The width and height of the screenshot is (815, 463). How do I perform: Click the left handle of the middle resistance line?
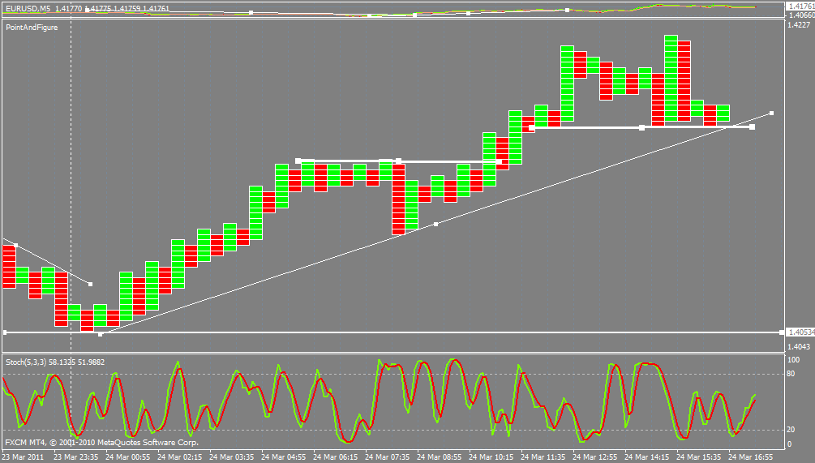coord(298,161)
